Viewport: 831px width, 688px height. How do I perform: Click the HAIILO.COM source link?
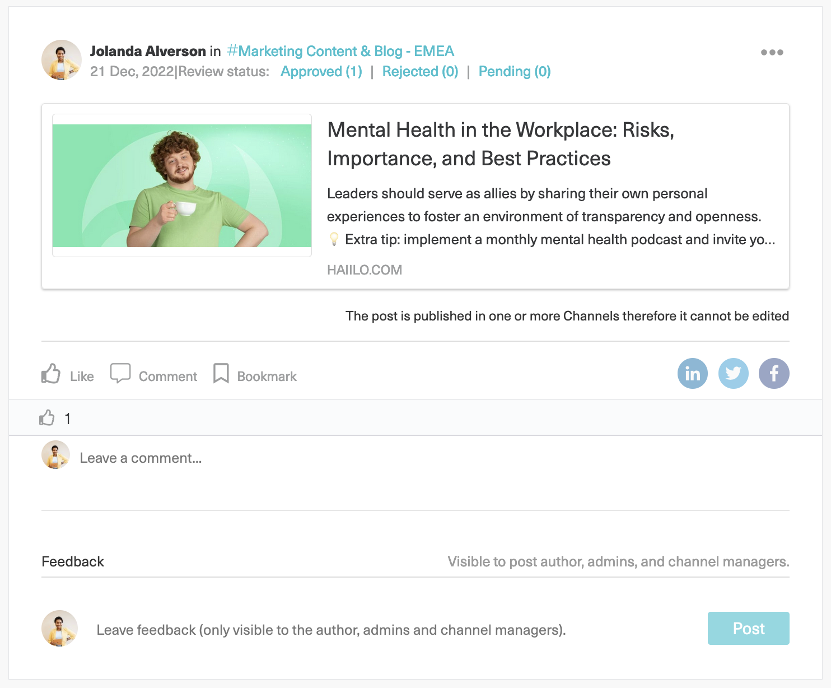[x=365, y=270]
